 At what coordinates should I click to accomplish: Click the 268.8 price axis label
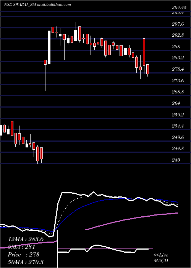pos(178,92)
